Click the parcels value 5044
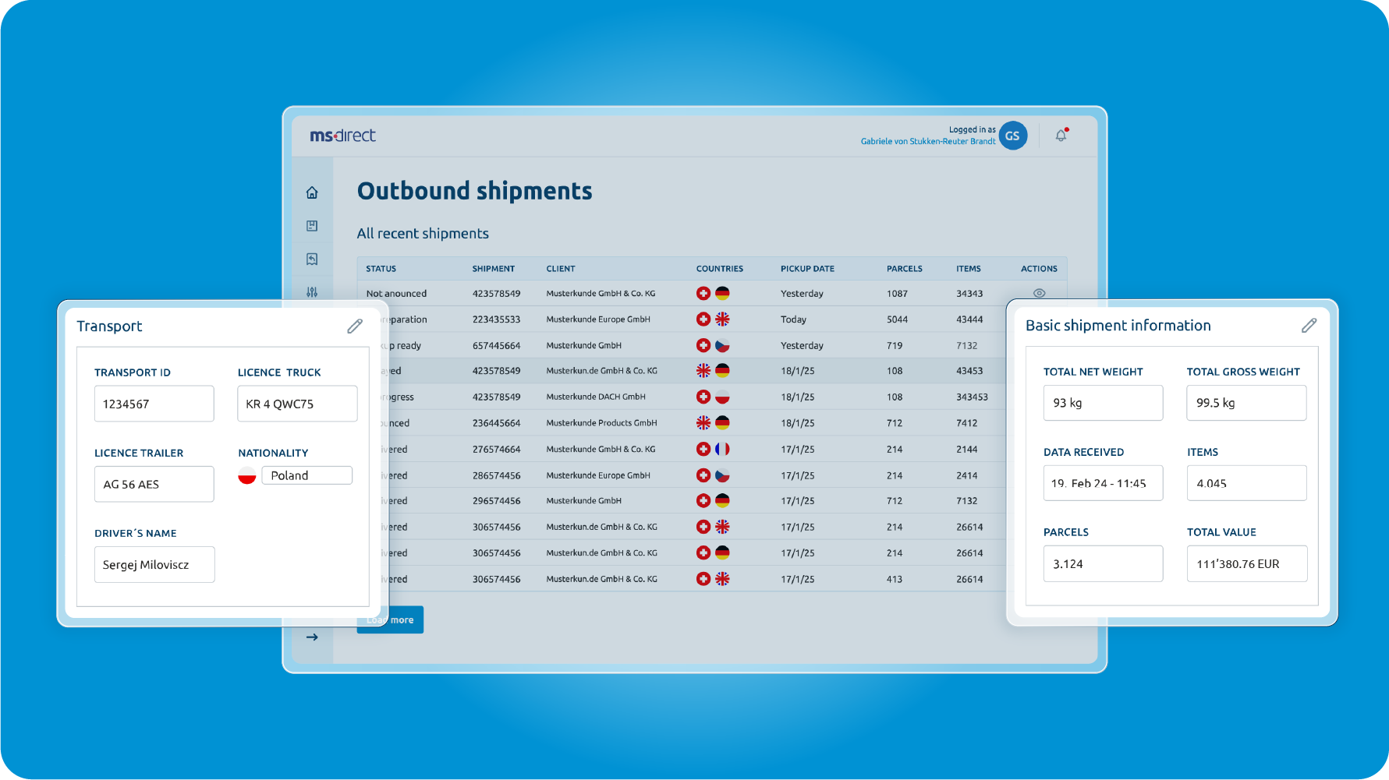This screenshot has width=1389, height=780. click(897, 319)
